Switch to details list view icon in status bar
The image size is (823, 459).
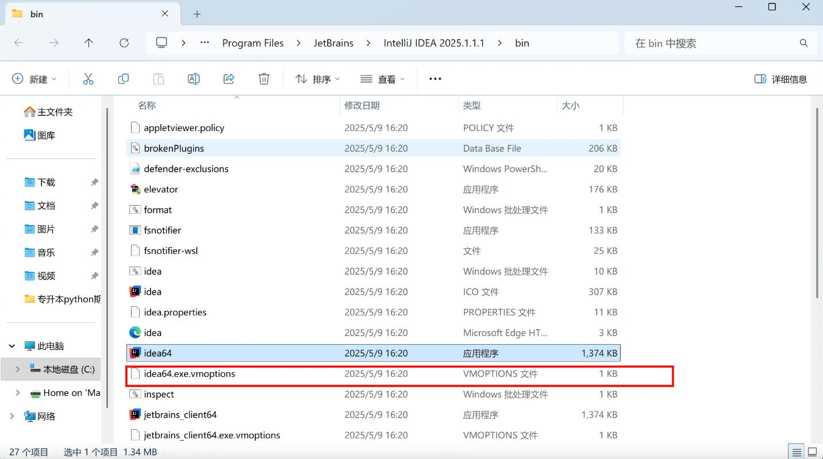[x=796, y=452]
